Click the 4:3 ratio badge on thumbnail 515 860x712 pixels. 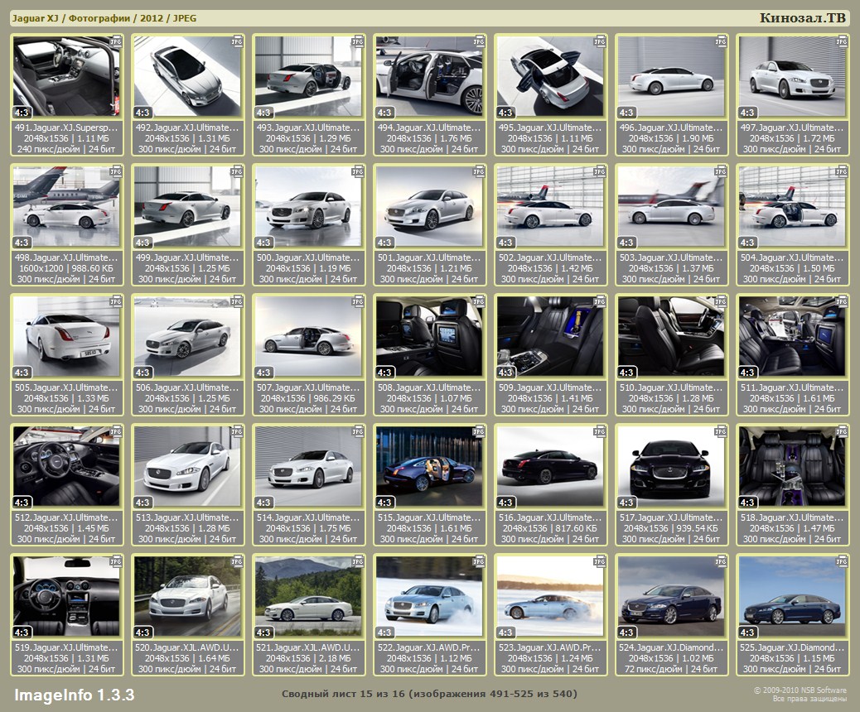click(x=384, y=503)
